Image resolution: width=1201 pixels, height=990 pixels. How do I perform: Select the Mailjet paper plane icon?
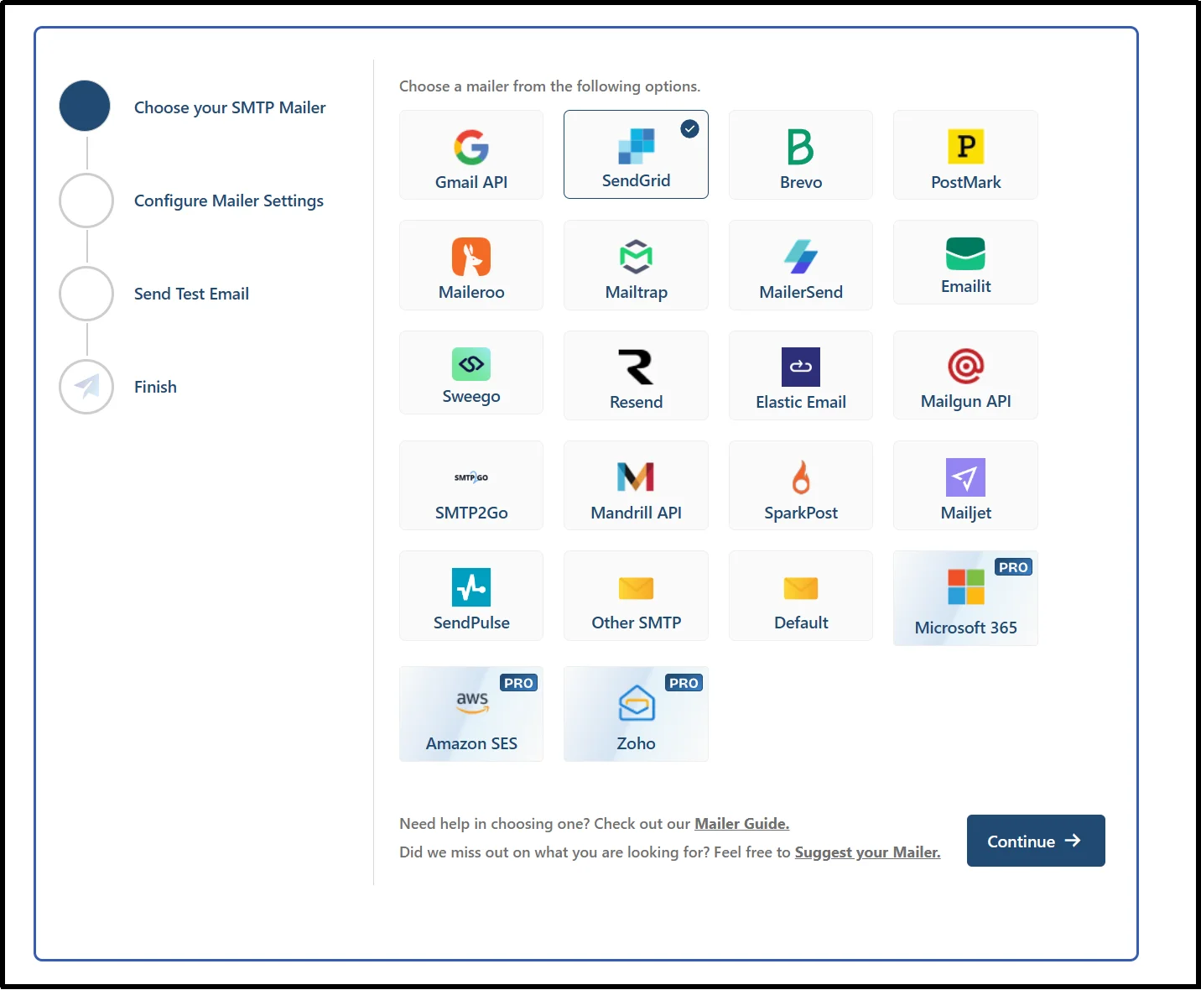(x=965, y=477)
